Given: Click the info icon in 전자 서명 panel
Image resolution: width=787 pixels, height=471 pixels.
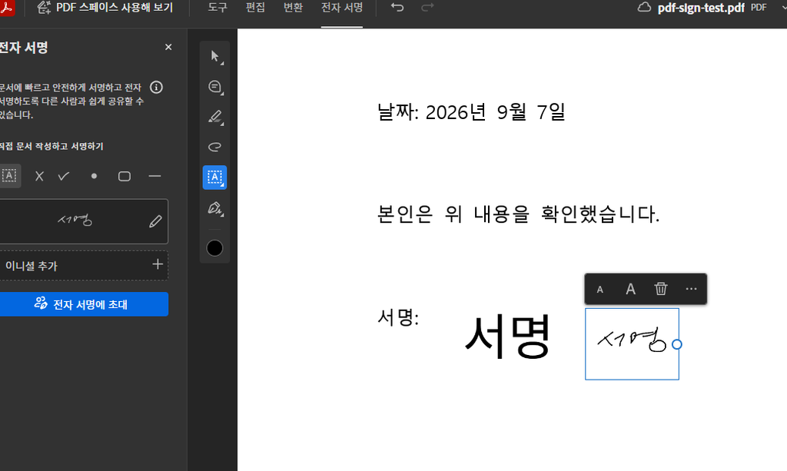Looking at the screenshot, I should pos(156,88).
